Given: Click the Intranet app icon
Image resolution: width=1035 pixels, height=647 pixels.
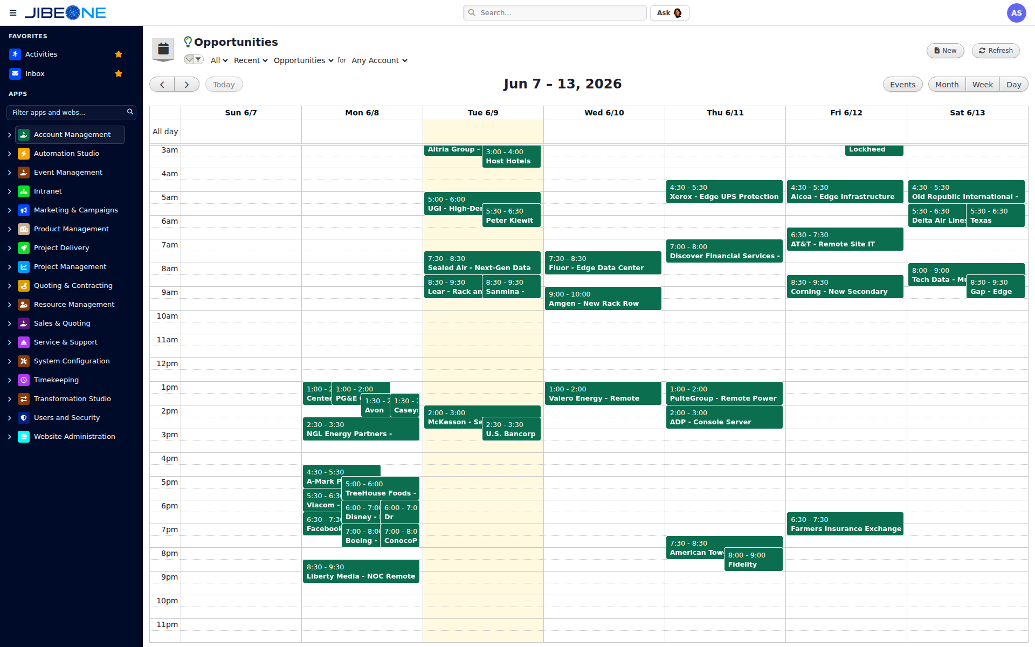Looking at the screenshot, I should coord(24,191).
